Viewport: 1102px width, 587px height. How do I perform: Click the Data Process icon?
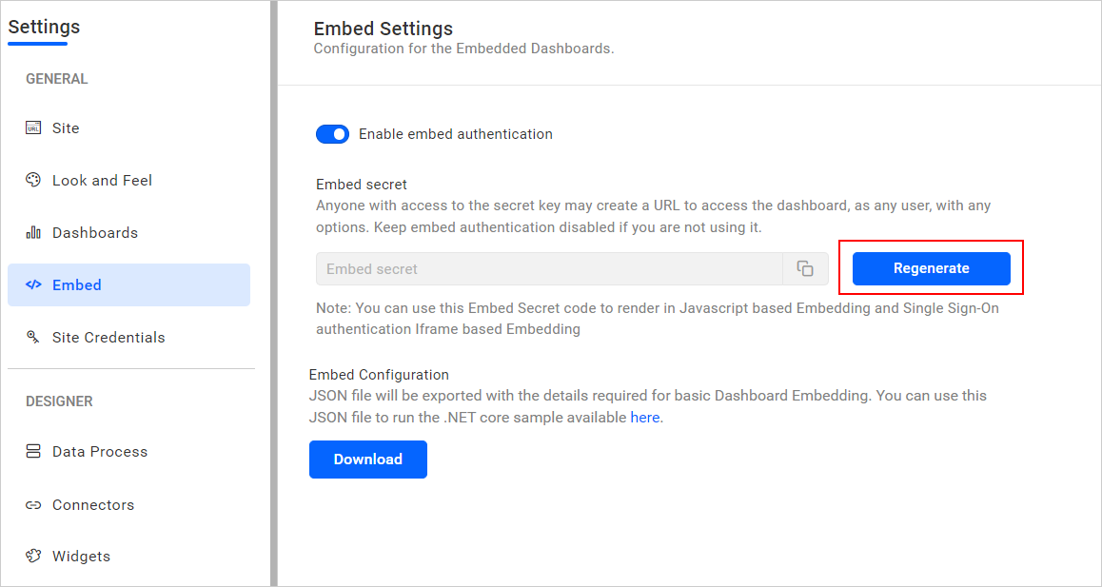[33, 452]
